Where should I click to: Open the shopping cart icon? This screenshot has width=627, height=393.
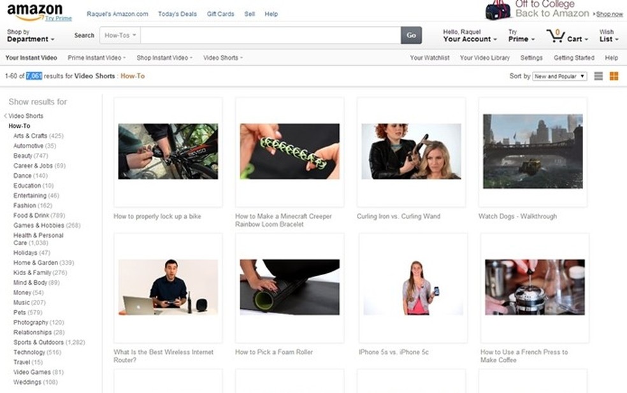point(556,36)
